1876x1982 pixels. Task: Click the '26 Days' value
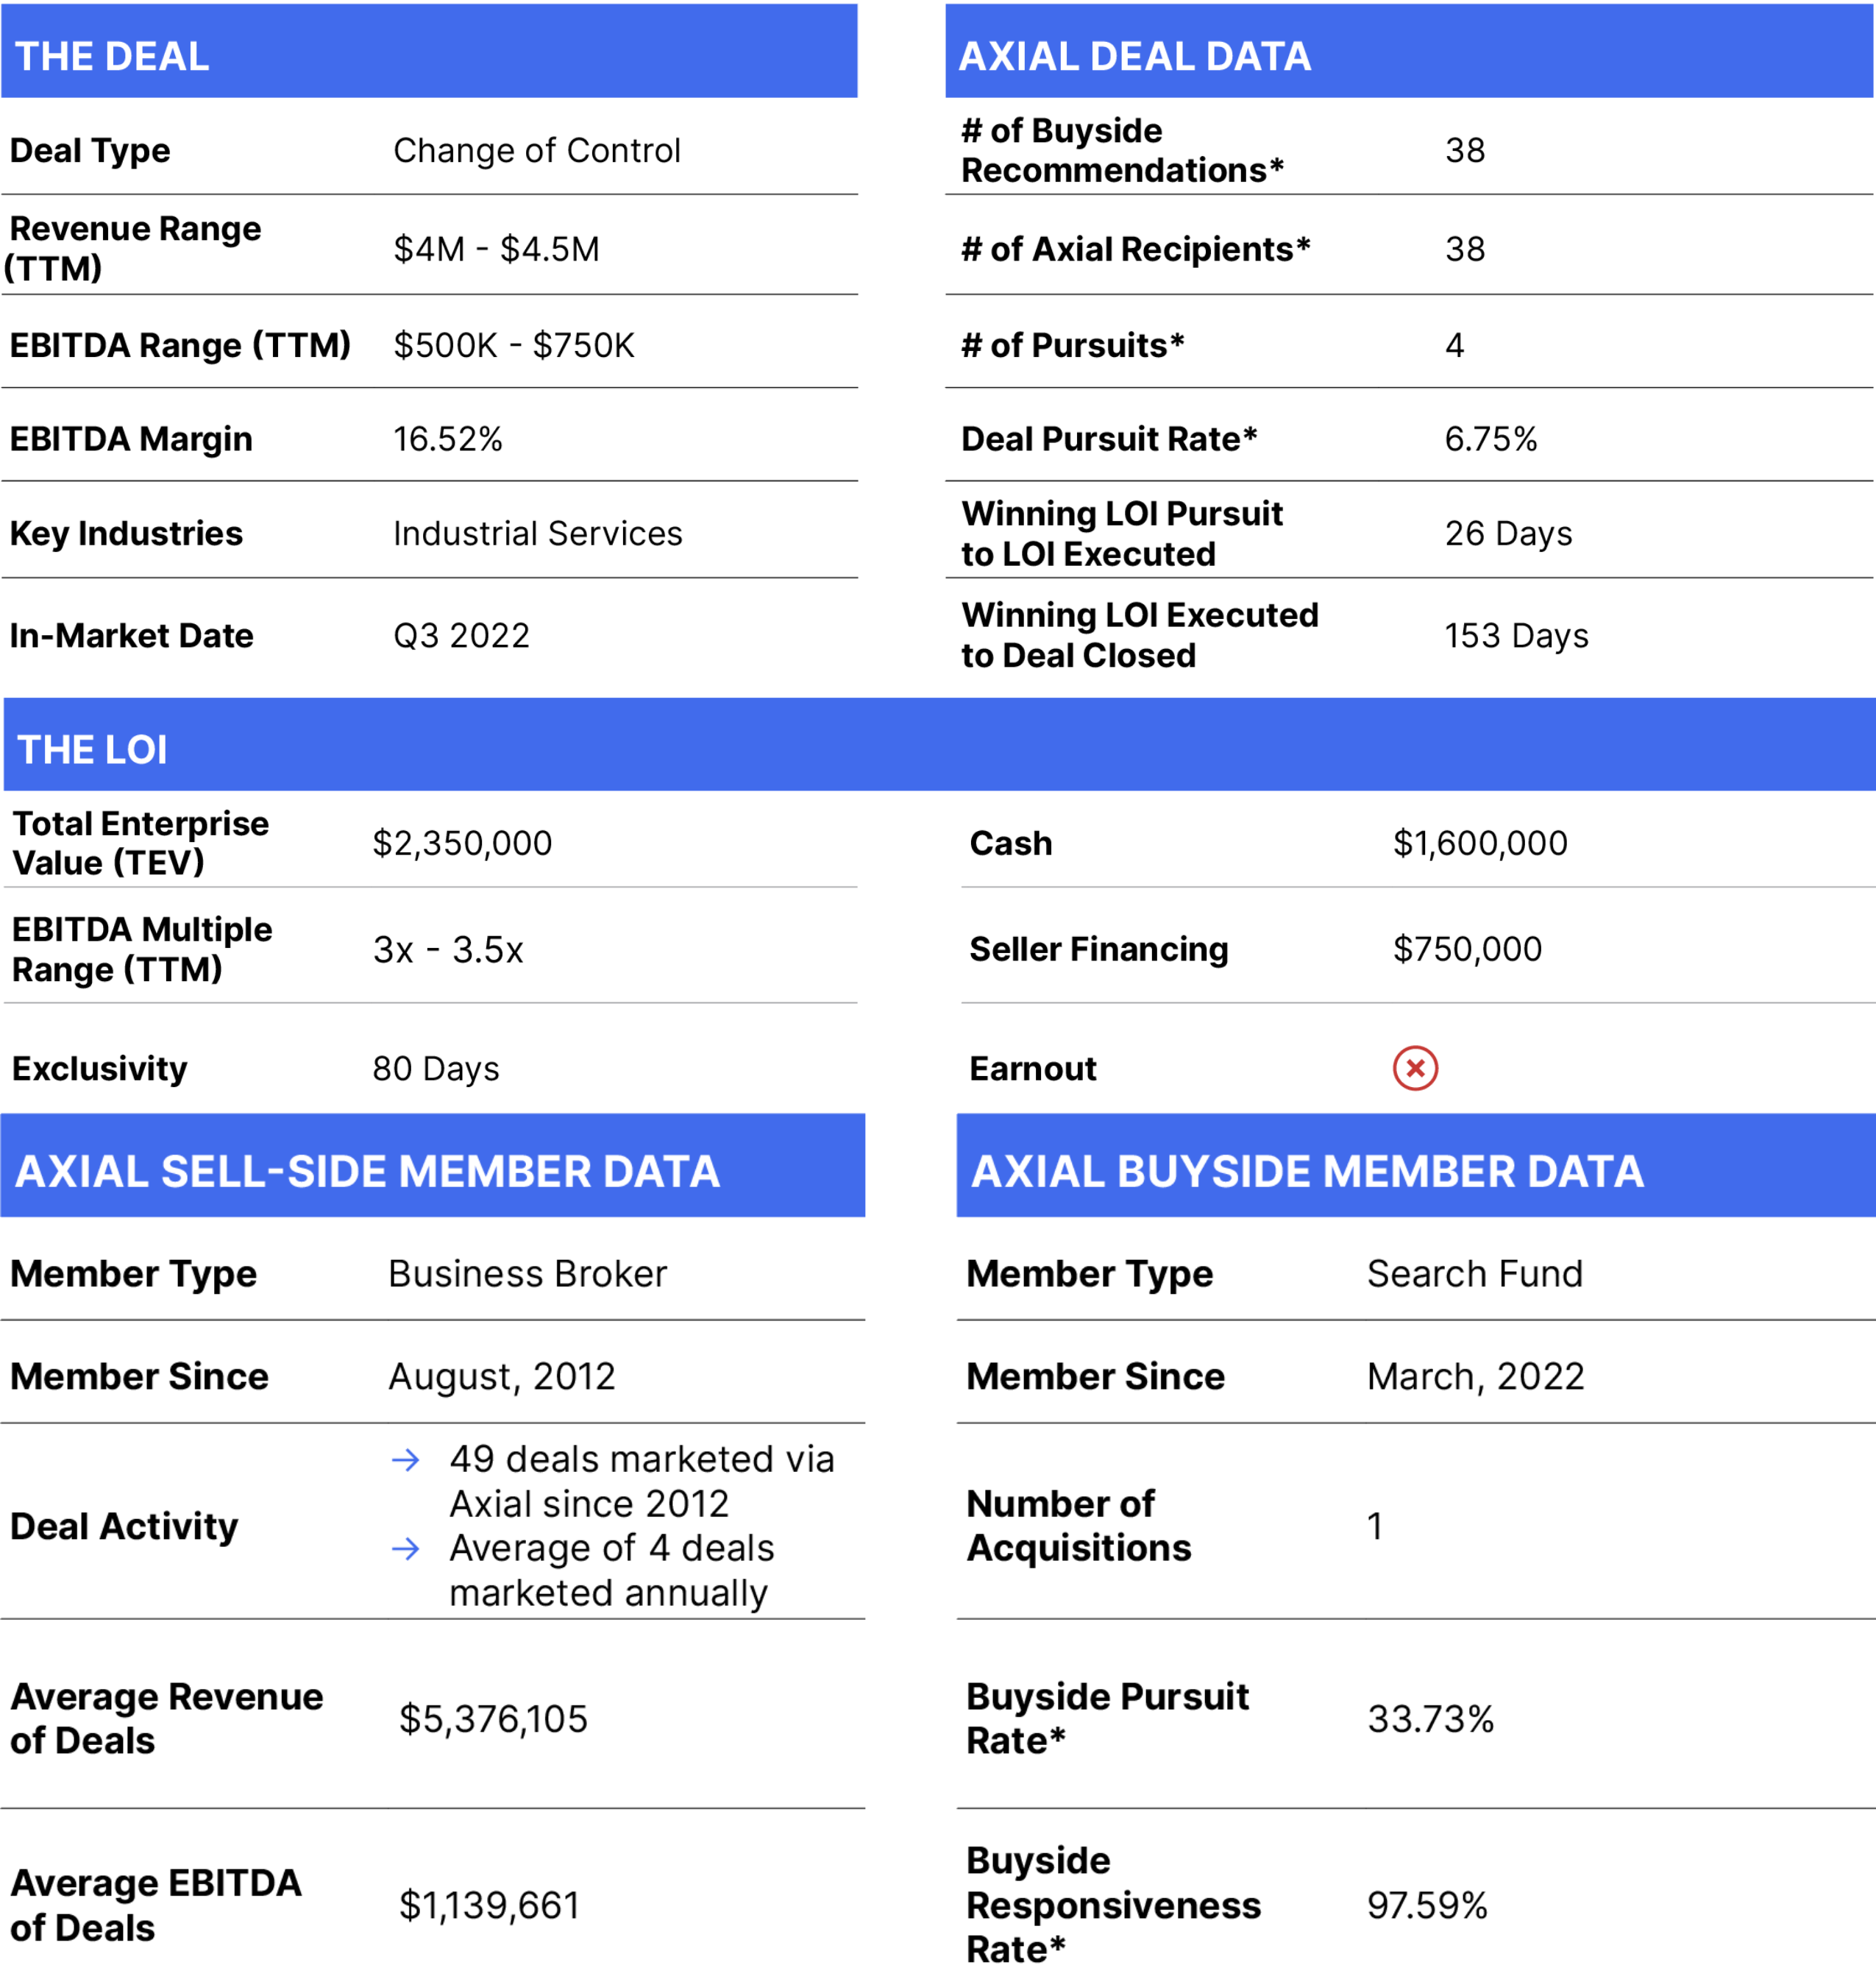pos(1508,534)
